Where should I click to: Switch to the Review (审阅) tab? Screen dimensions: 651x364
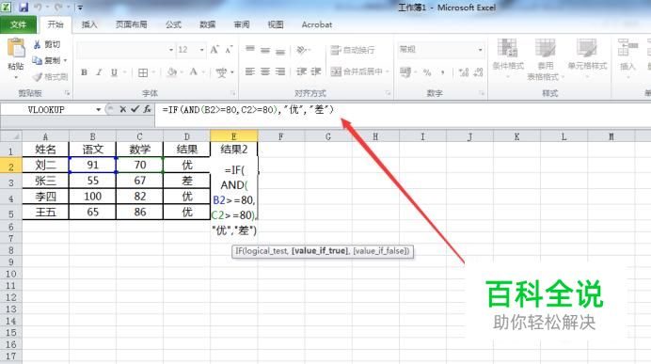(242, 24)
